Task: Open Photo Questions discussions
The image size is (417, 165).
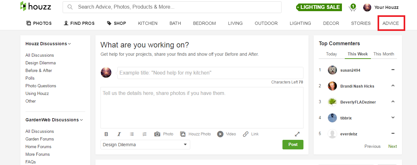Action: tap(41, 86)
